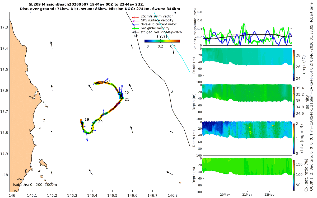Click the oxygen saturation depth section panel
The height and width of the screenshot is (198, 317).
247,175
